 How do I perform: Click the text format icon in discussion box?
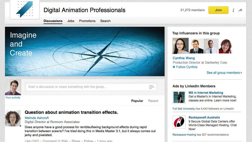pyautogui.click(x=152, y=87)
